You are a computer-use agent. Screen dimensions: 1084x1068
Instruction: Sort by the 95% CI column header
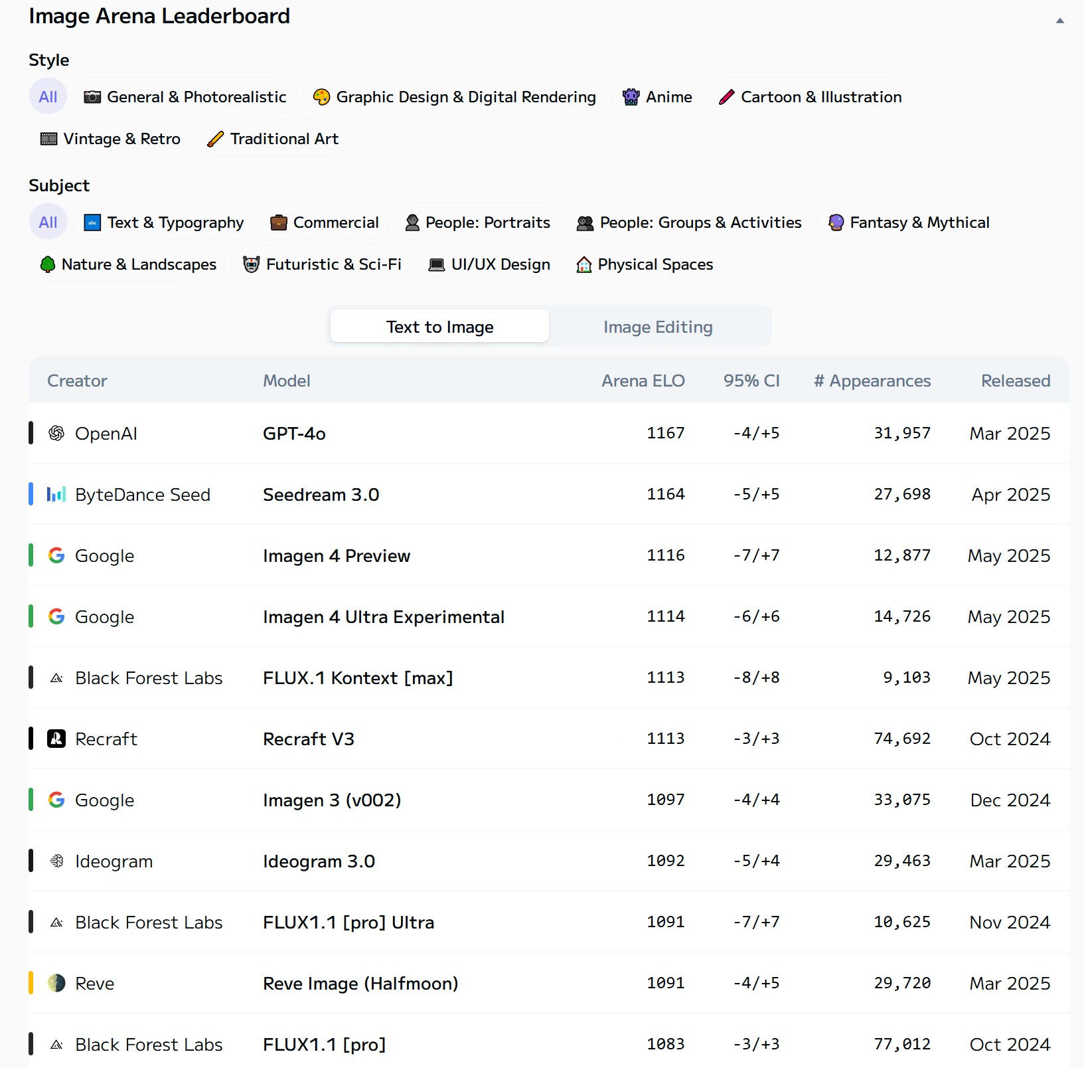(x=751, y=381)
